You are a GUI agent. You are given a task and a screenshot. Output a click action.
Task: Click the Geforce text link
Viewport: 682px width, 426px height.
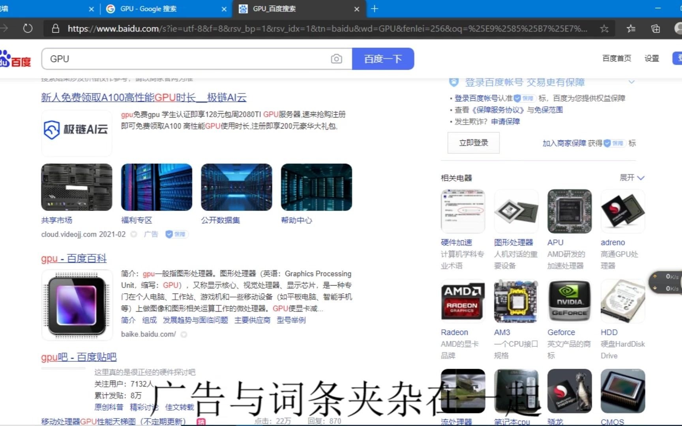click(561, 333)
